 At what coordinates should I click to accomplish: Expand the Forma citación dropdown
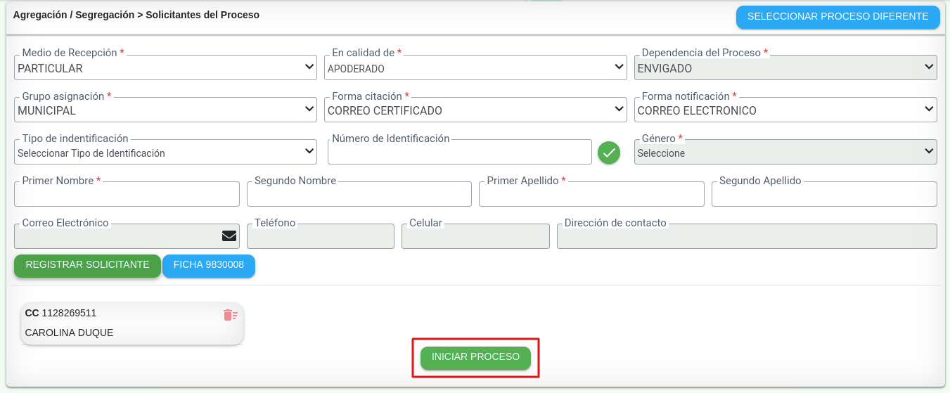[475, 110]
